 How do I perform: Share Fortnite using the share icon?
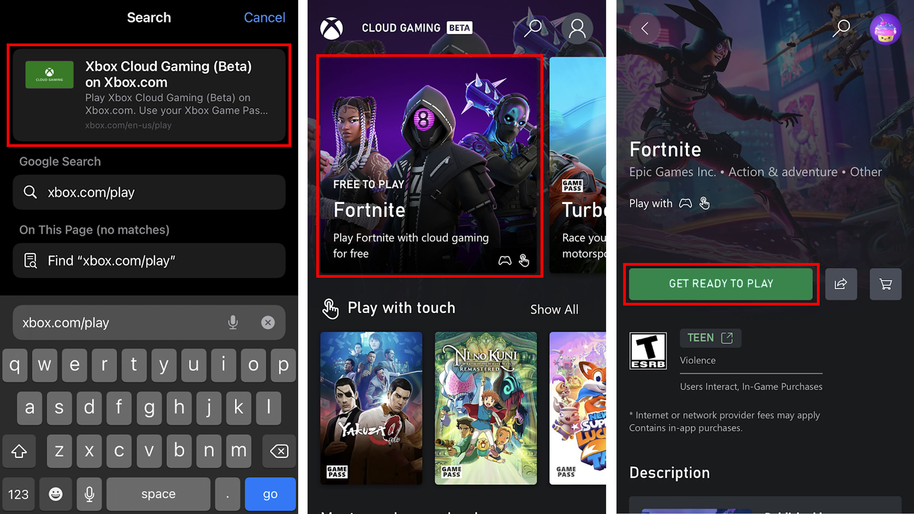(x=841, y=284)
